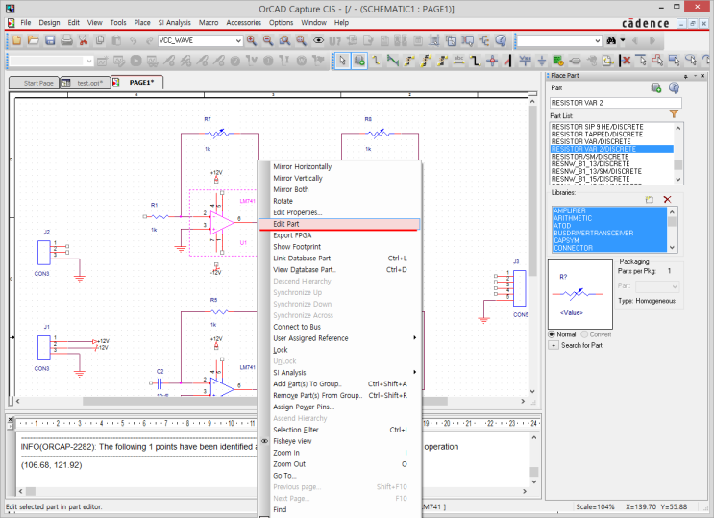Click Show Footprint in context menu
Screen dimensions: 714x518
tap(297, 246)
